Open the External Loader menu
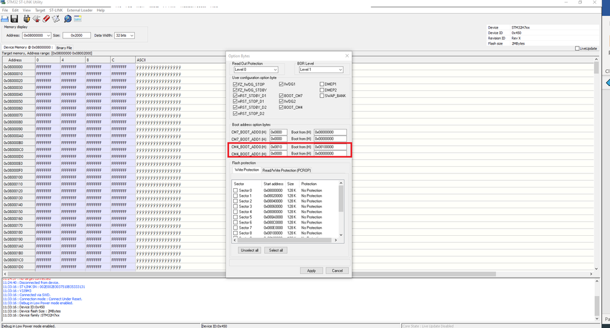The height and width of the screenshot is (328, 610). 80,10
